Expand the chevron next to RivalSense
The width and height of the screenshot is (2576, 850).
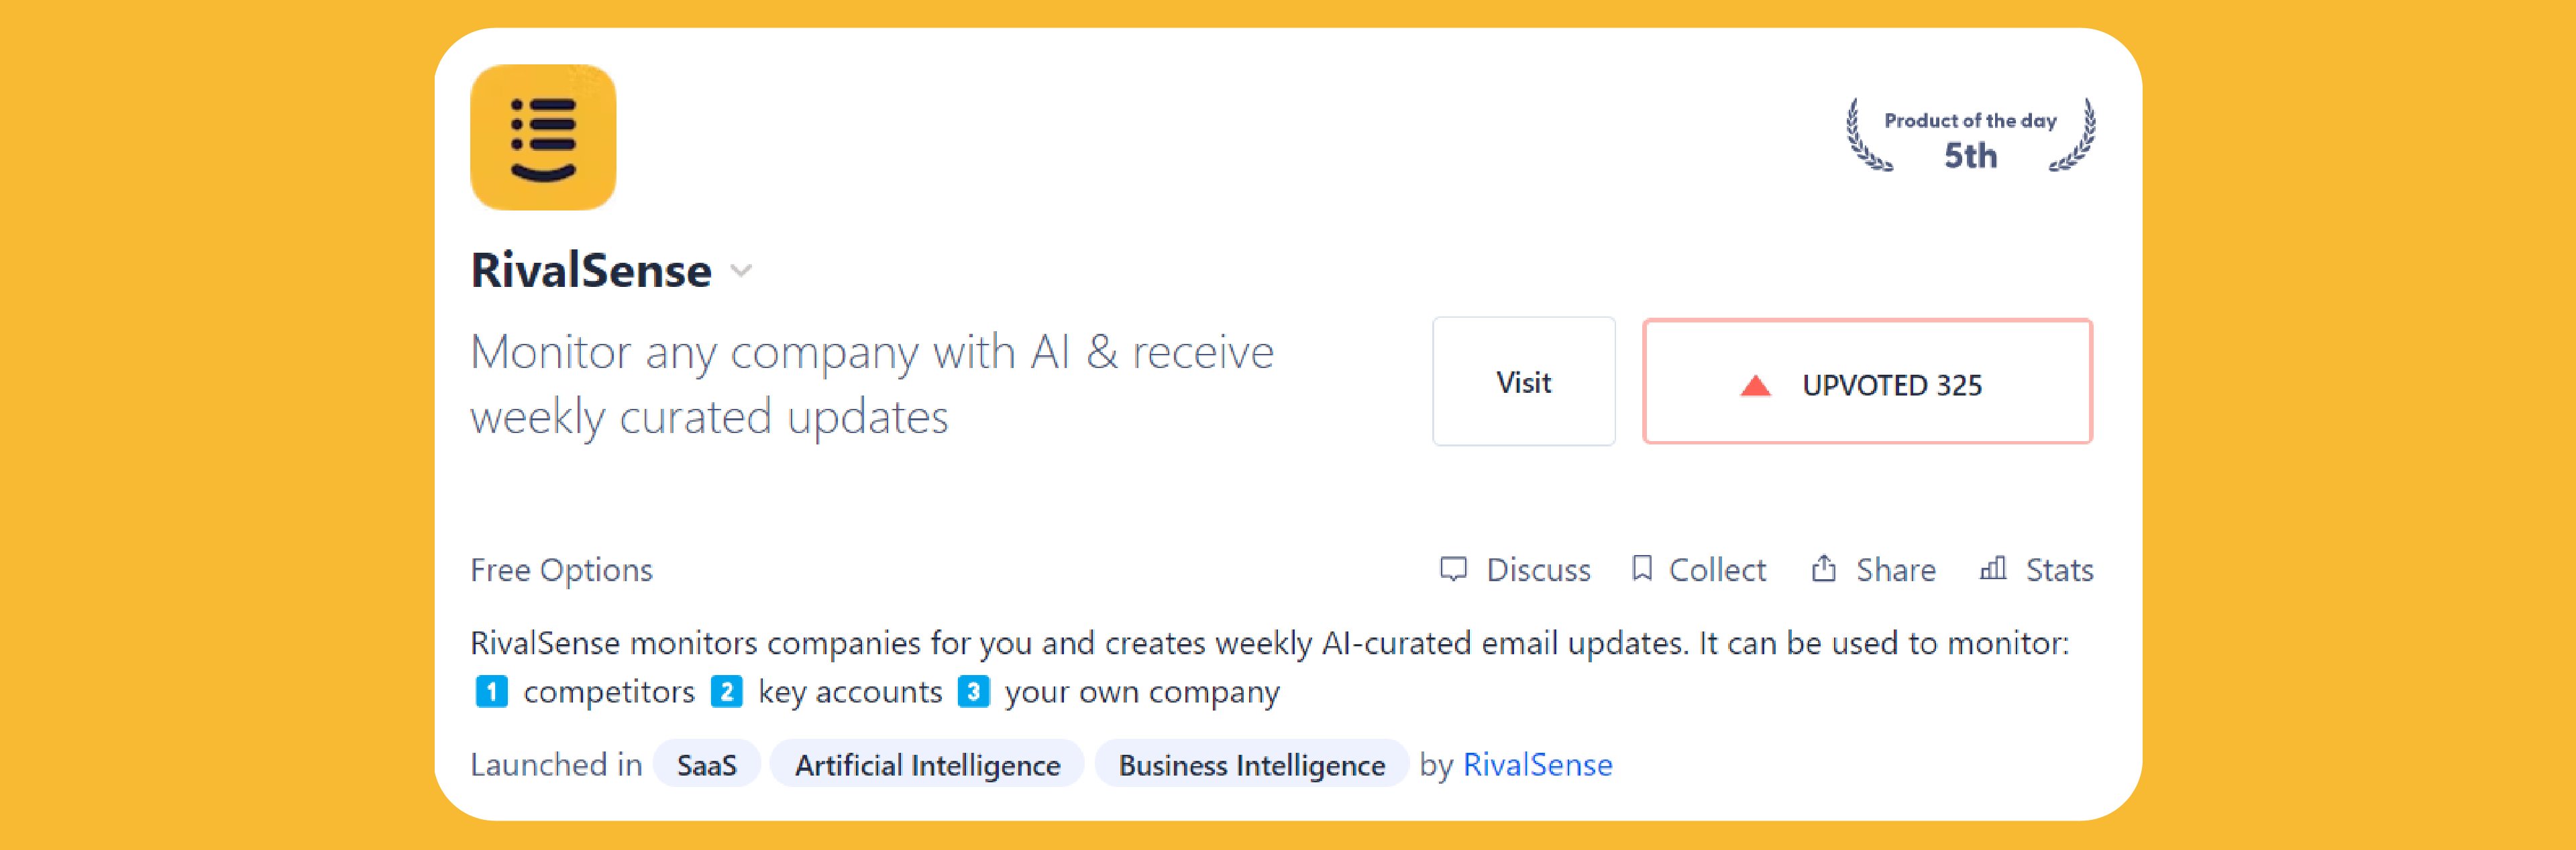pyautogui.click(x=741, y=271)
